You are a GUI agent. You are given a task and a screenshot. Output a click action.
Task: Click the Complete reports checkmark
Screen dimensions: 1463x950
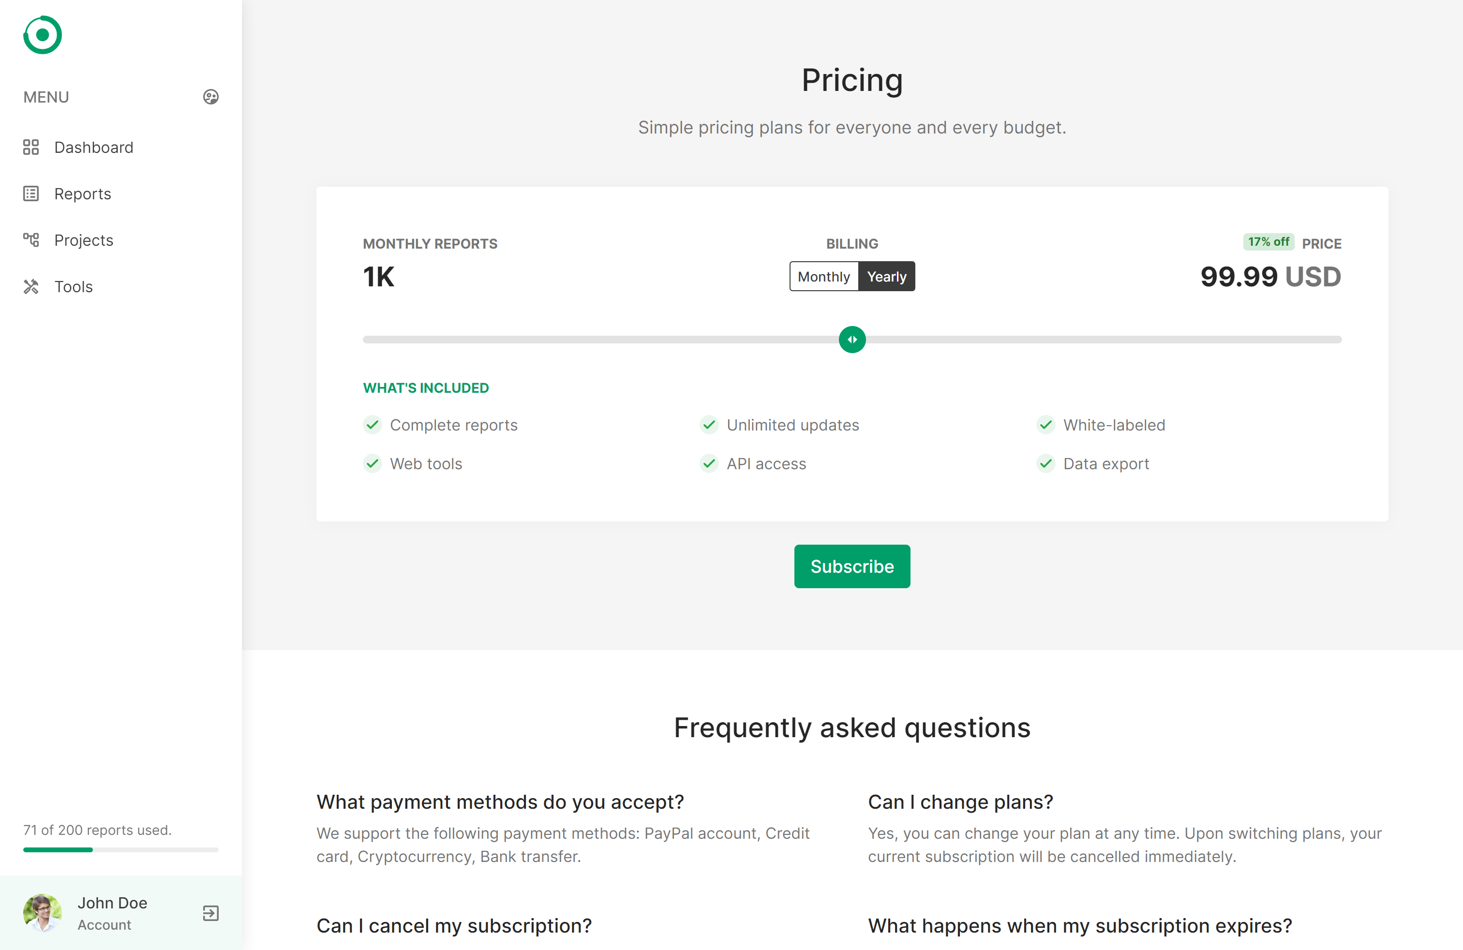[373, 425]
